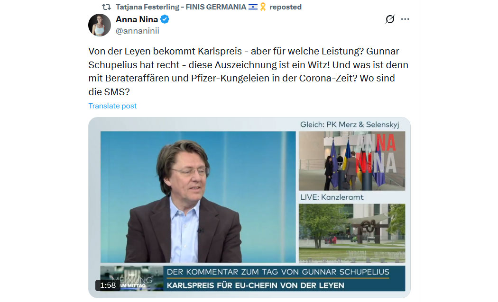Click the Merz & Selenskyj press conference inset
This screenshot has height=302, width=498.
(x=351, y=160)
